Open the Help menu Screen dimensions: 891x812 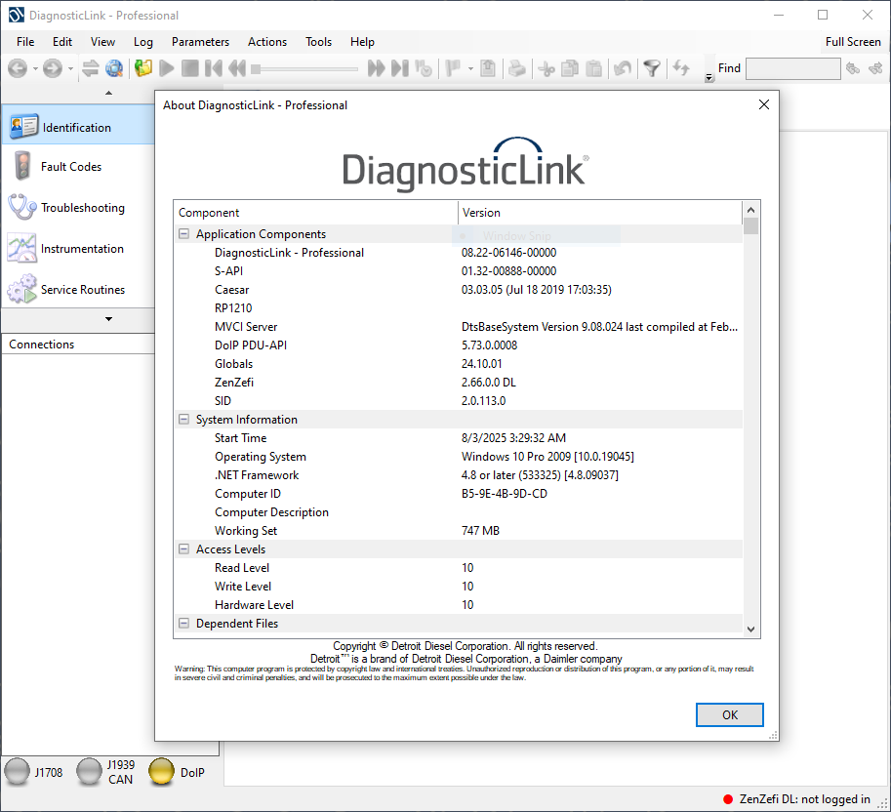coord(362,42)
